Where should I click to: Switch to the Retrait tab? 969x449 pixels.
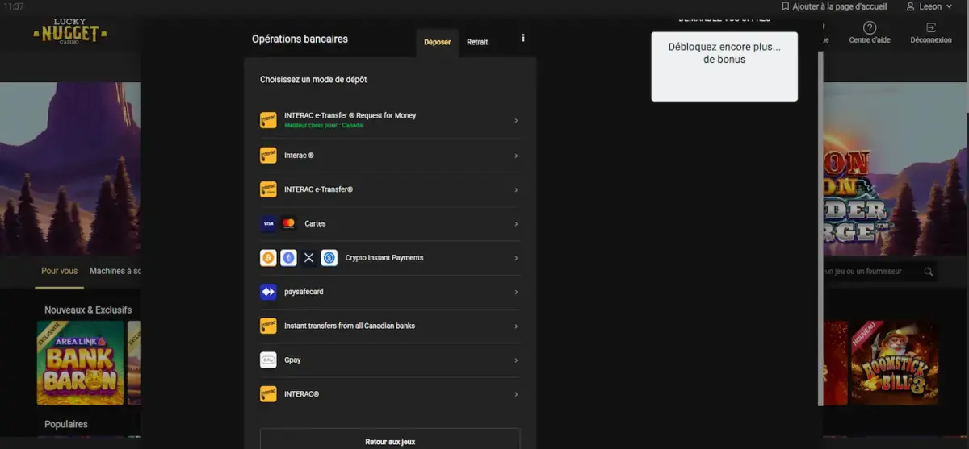pyautogui.click(x=477, y=42)
